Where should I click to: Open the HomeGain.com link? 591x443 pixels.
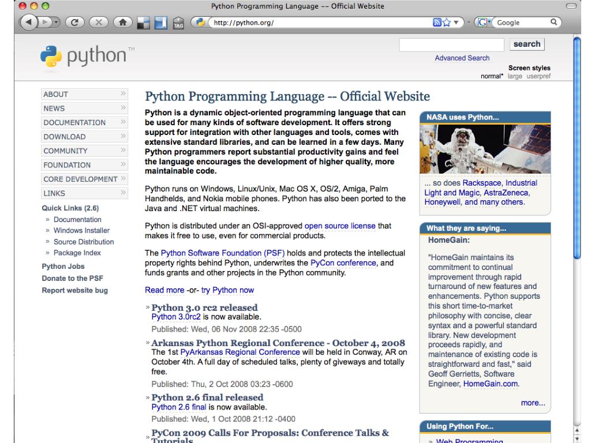(491, 384)
